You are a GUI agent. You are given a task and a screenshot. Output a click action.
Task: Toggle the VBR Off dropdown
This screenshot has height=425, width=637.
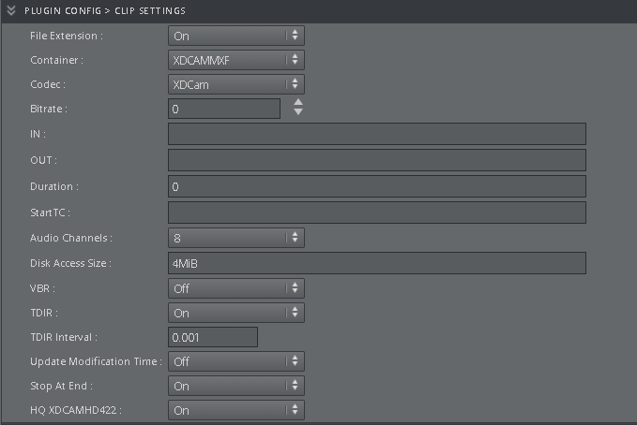[x=236, y=288]
